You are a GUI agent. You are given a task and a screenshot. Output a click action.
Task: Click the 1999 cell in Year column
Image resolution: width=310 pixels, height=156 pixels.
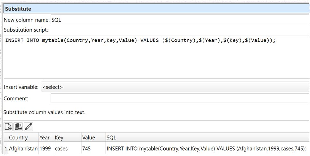point(45,149)
